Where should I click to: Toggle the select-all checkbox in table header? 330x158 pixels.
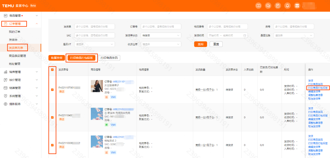52,70
